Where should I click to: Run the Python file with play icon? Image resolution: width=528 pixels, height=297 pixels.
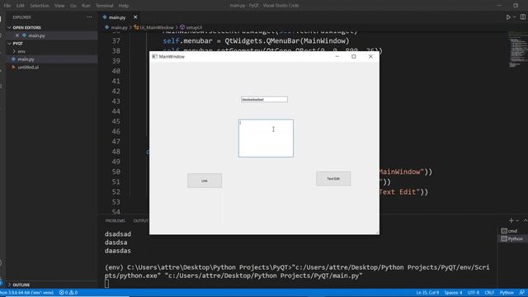coord(508,17)
